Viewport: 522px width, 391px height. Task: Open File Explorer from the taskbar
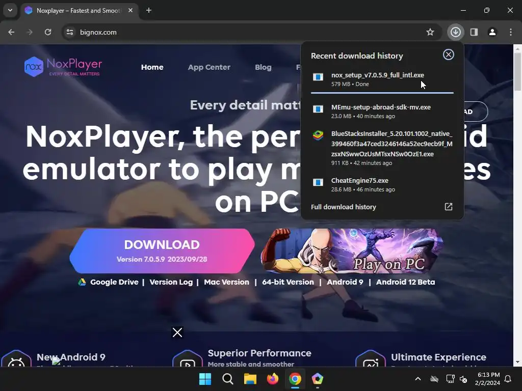(x=250, y=379)
